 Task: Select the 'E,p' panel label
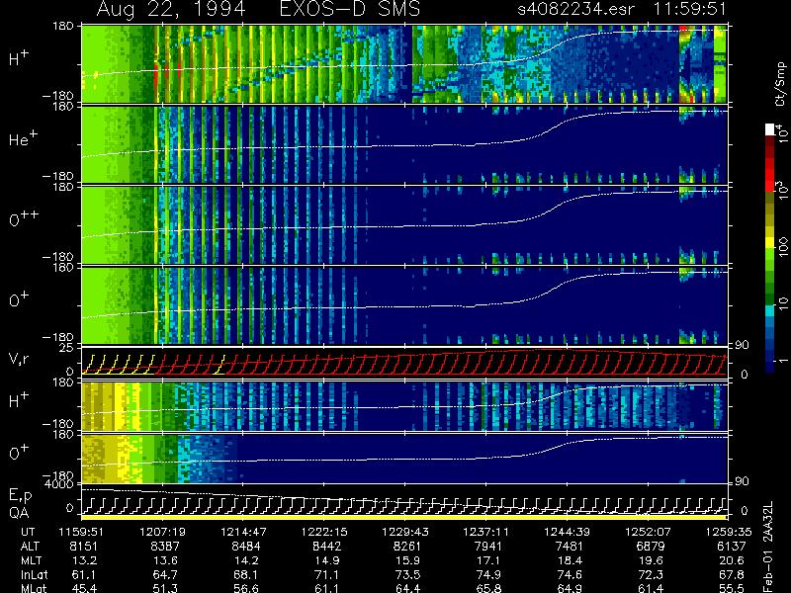(x=20, y=496)
